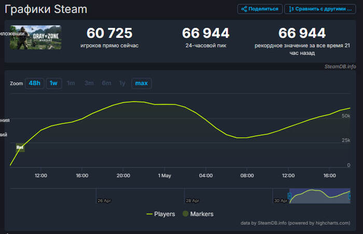
Task: Click the Графики Steam heading
Action: point(46,9)
